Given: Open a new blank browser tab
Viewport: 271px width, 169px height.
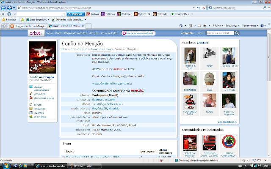Looking at the screenshot, I should click(88, 26).
